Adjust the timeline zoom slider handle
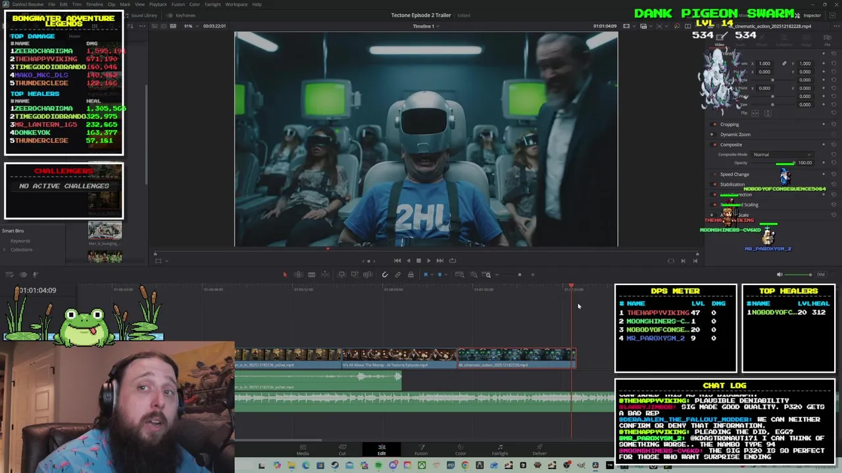 519,275
